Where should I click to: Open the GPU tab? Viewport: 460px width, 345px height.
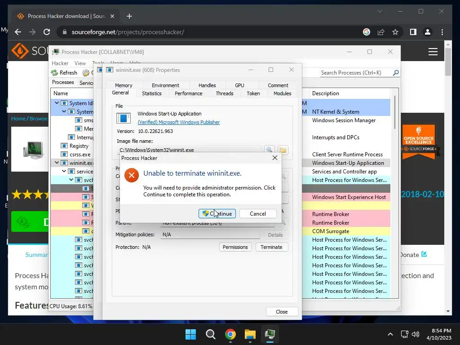[x=239, y=85]
